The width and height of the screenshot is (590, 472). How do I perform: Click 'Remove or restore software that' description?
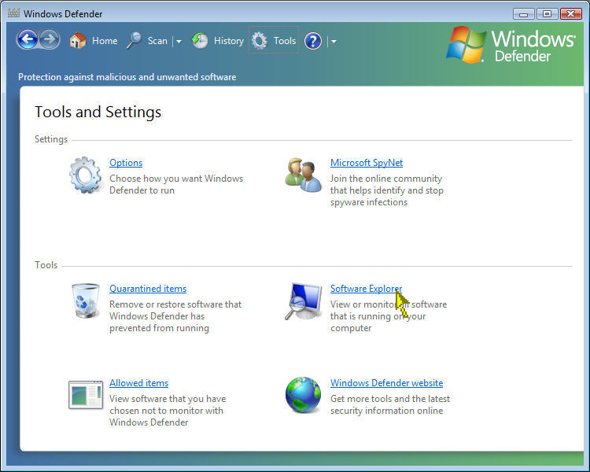175,304
